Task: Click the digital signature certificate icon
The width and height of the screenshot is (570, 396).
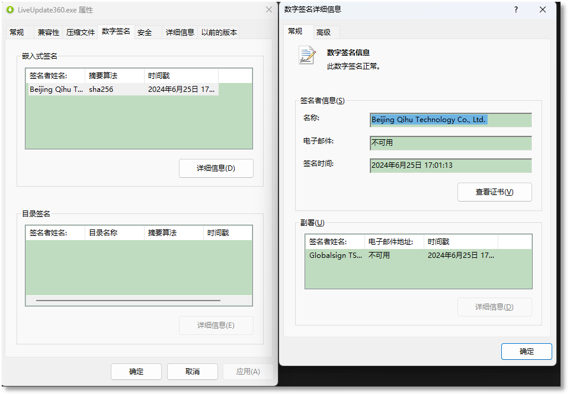Action: click(307, 55)
